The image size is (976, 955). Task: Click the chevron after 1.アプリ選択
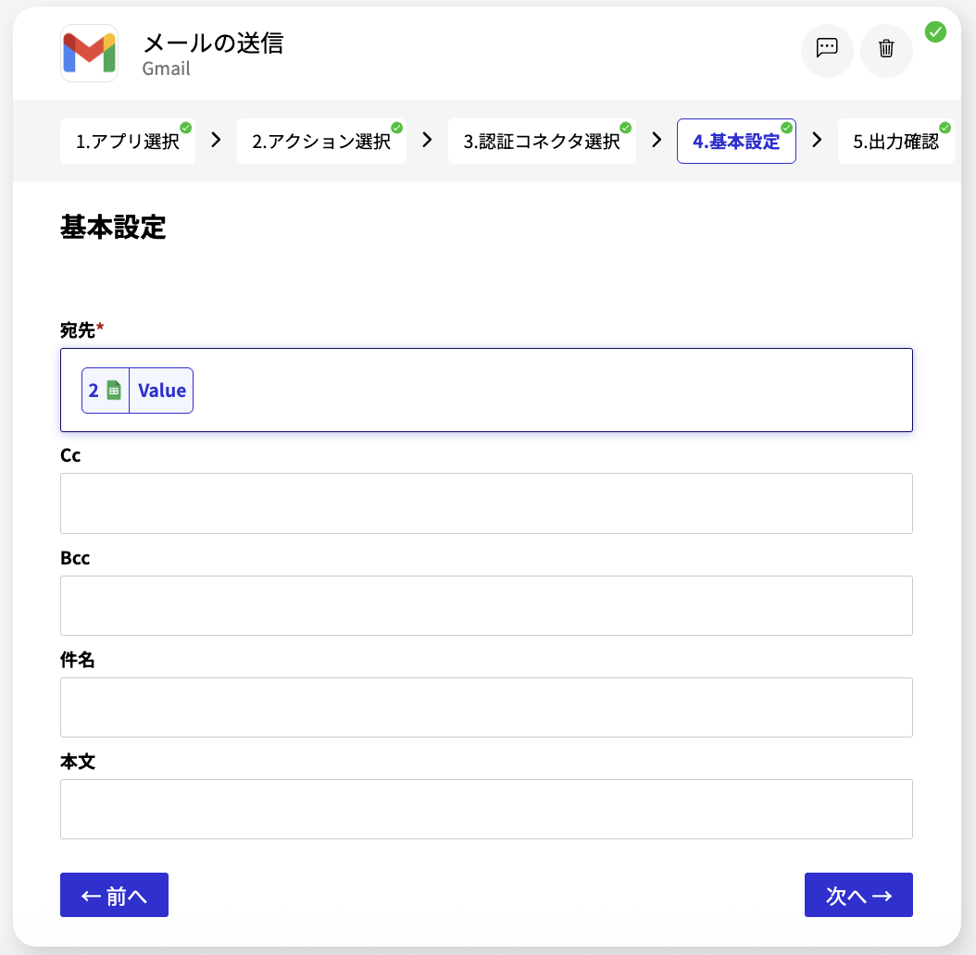[216, 140]
